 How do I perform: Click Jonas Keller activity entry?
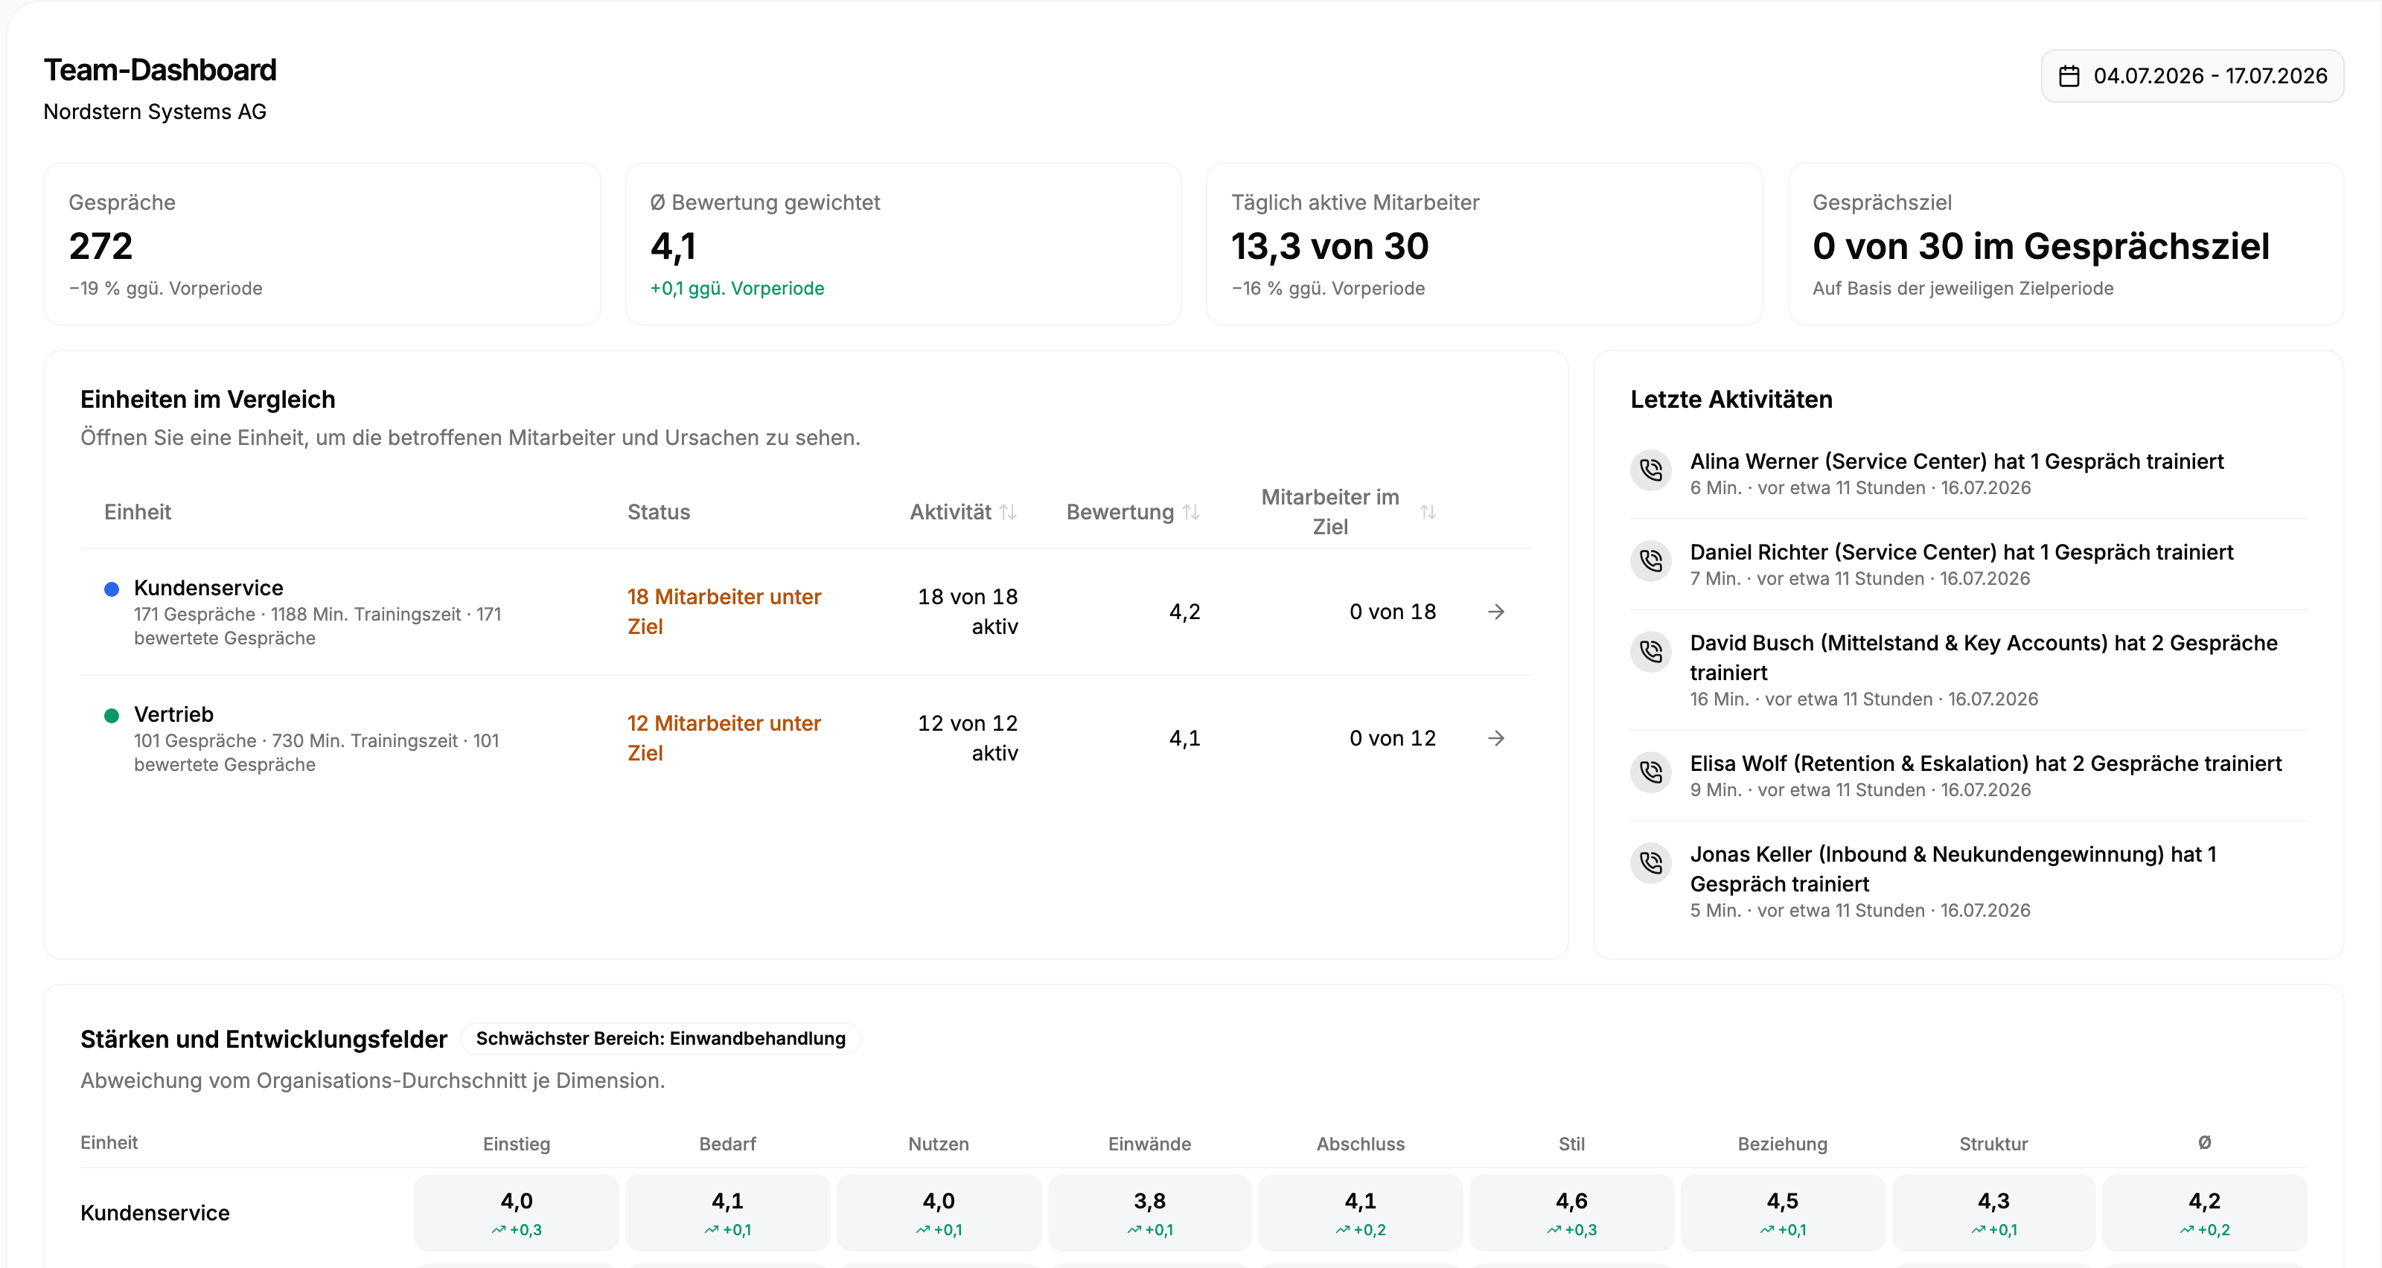pos(1969,882)
